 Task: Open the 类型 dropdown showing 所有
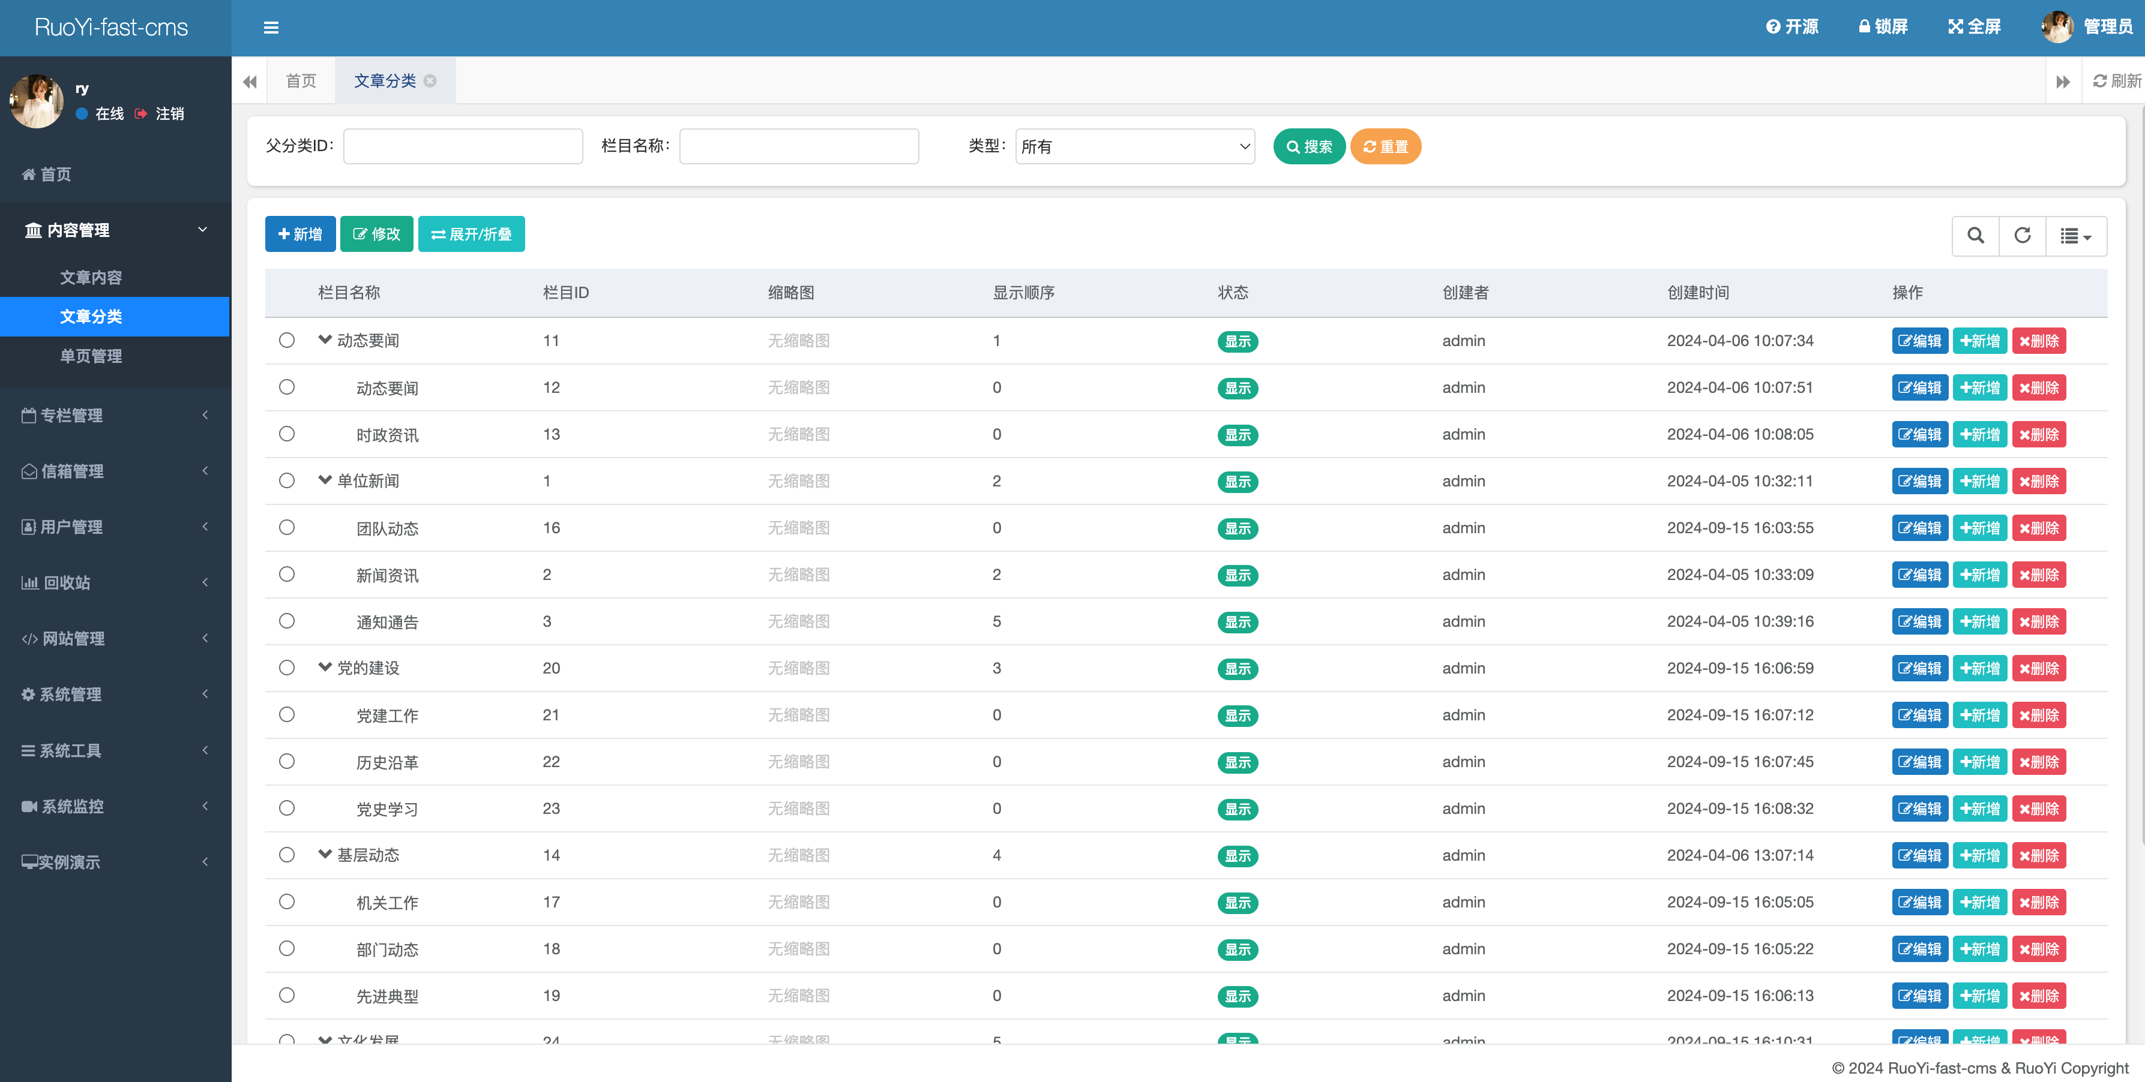coord(1134,146)
